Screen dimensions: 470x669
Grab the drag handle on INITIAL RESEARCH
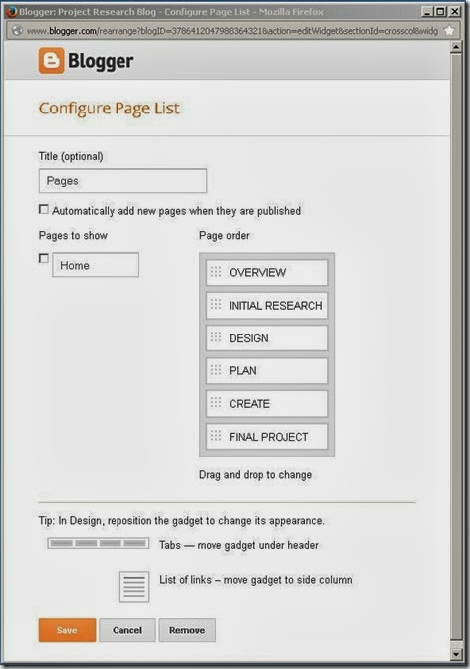[x=216, y=305]
